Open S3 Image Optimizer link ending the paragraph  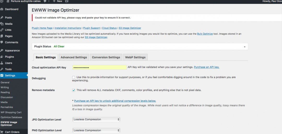tap(96, 37)
